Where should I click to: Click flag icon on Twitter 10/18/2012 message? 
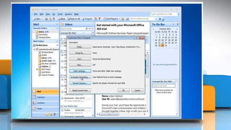pyautogui.click(x=90, y=111)
